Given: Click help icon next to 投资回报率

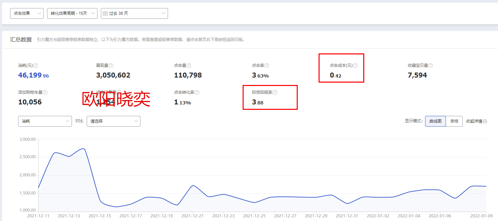Looking at the screenshot, I should tap(275, 92).
